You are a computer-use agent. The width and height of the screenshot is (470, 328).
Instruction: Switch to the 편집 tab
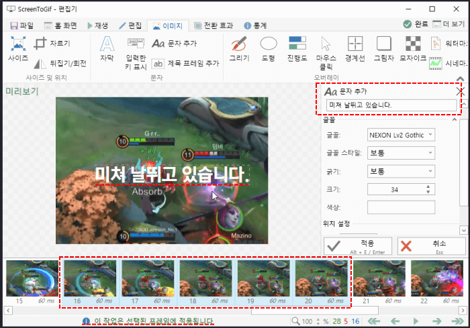130,25
